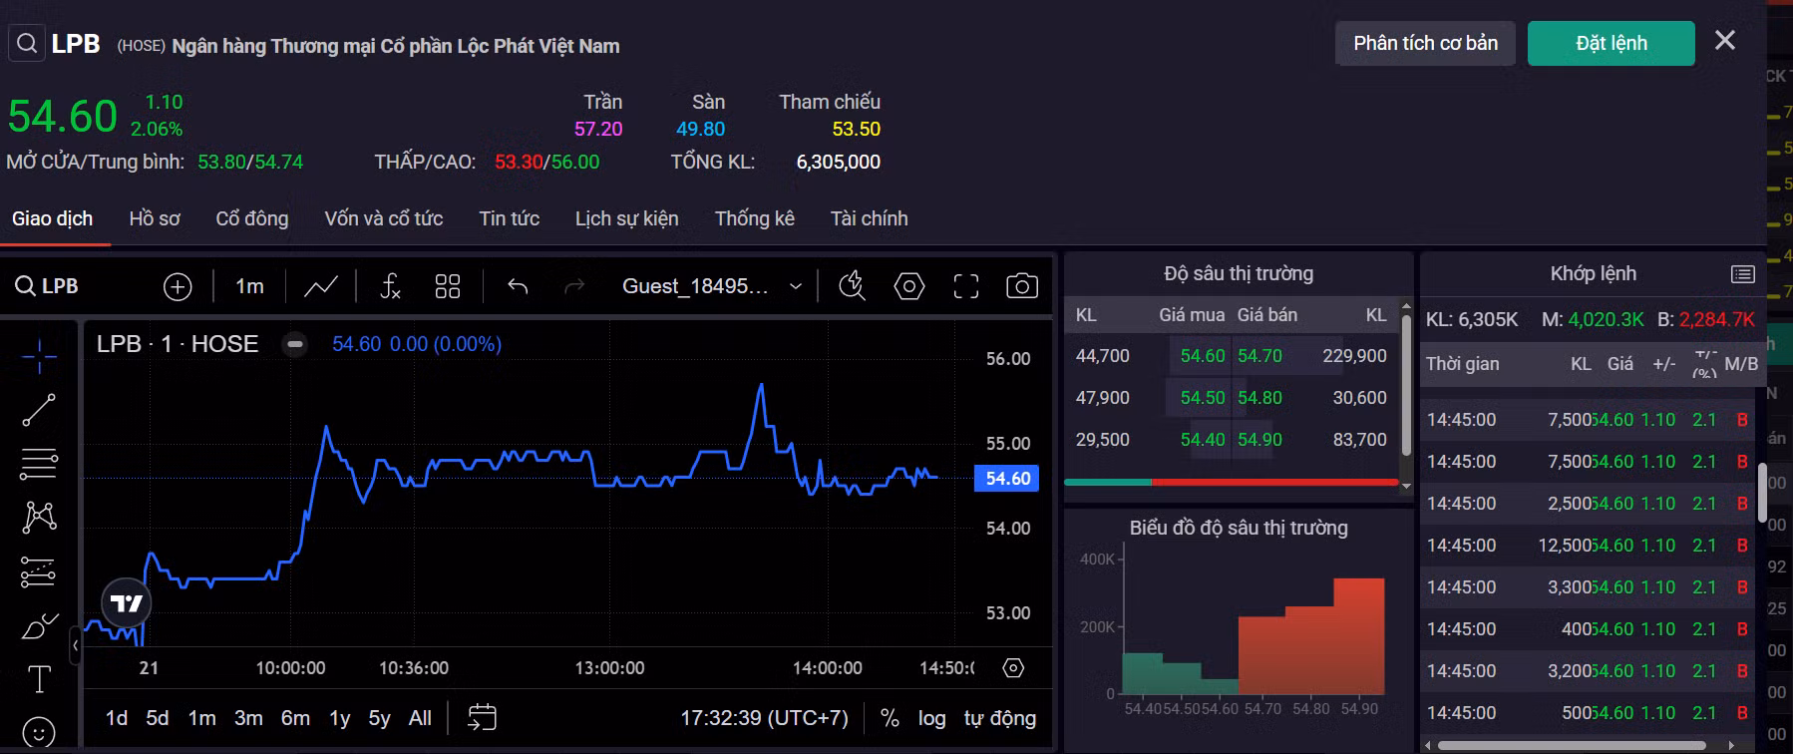The width and height of the screenshot is (1793, 754).
Task: Go to the Vốn và cổ tức tab
Action: click(x=384, y=219)
